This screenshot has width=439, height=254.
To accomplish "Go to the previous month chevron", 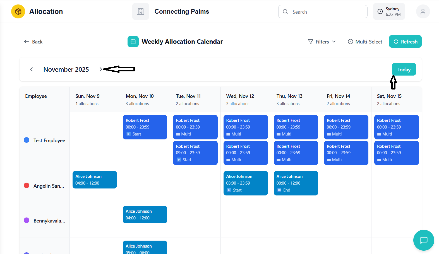I will tap(32, 69).
